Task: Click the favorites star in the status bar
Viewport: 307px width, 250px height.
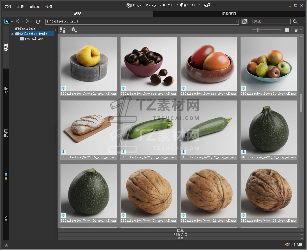Action: tap(6, 245)
